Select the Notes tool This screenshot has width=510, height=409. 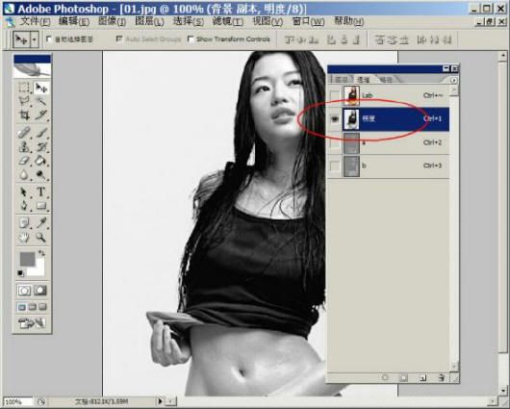[24, 223]
